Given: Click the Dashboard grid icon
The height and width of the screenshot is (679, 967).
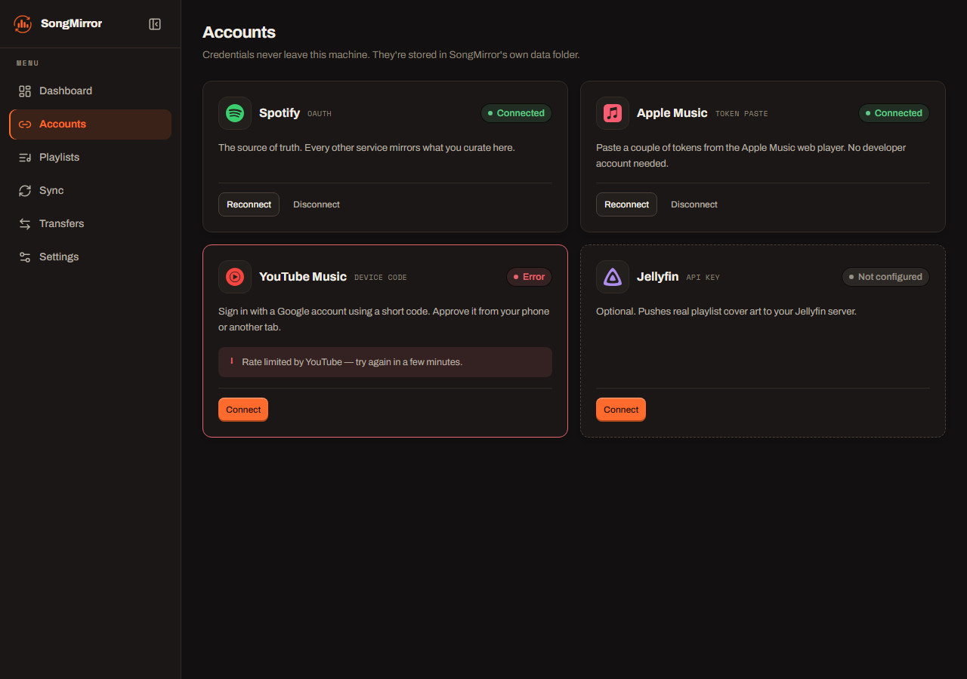Looking at the screenshot, I should tap(25, 91).
